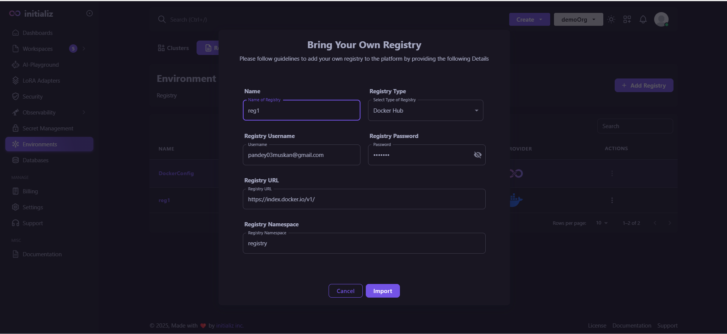Expand the Workspaces submenu chevron
The height and width of the screenshot is (334, 727).
click(84, 49)
